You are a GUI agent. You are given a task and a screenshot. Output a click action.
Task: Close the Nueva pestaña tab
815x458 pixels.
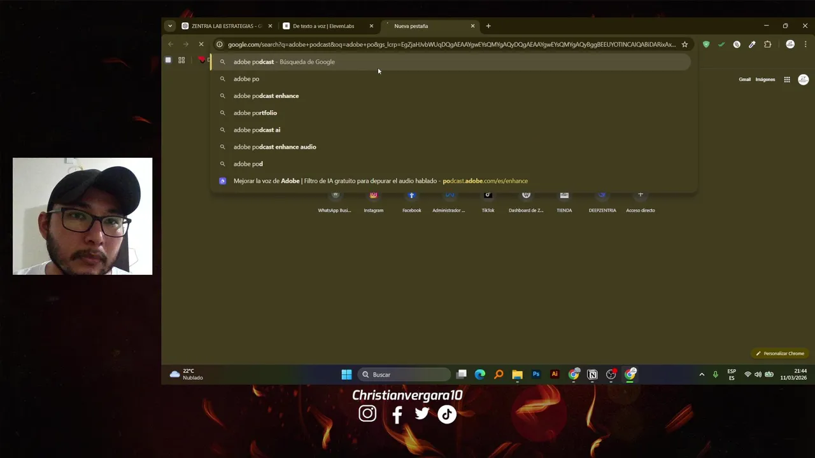[x=472, y=26]
